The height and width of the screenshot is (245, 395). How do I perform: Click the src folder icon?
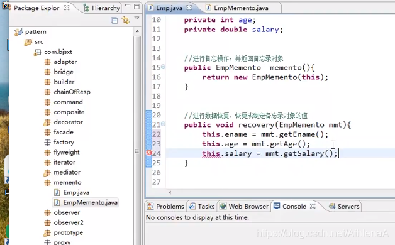pyautogui.click(x=28, y=42)
